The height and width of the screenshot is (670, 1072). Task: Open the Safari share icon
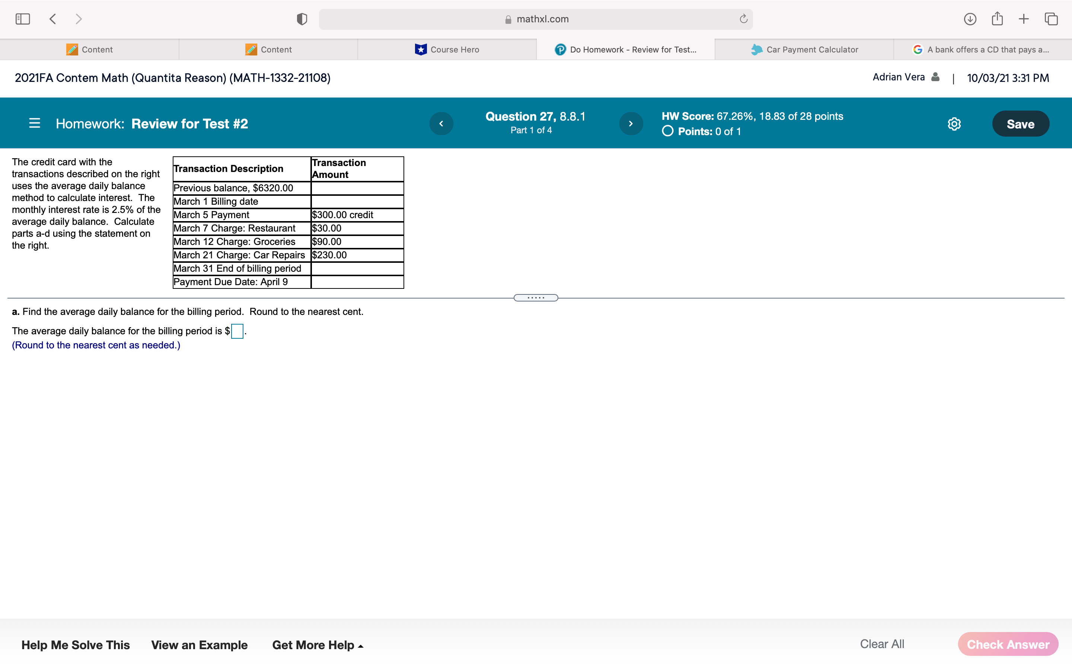click(997, 19)
